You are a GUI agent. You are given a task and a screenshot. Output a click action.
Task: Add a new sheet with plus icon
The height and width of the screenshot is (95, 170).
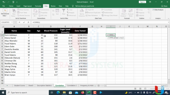[x=99, y=85]
